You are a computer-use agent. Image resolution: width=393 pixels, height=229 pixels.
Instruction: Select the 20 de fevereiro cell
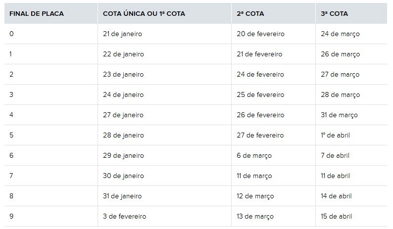(260, 34)
